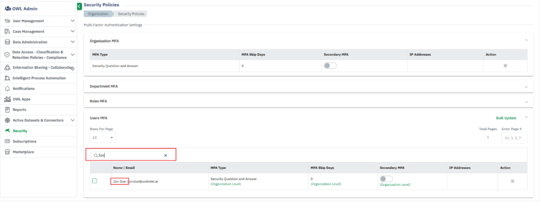The height and width of the screenshot is (208, 541).
Task: Clear the search field with X icon
Action: (x=166, y=155)
